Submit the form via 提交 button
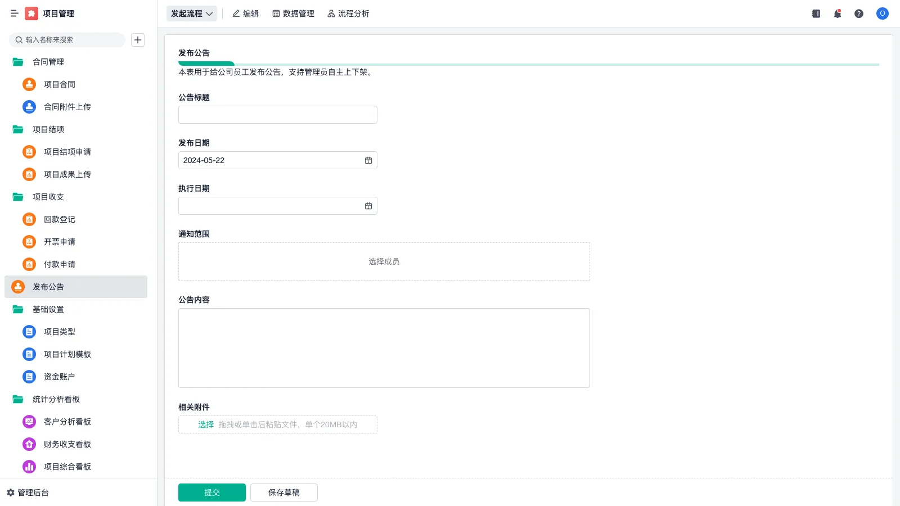The image size is (900, 506). click(x=212, y=492)
